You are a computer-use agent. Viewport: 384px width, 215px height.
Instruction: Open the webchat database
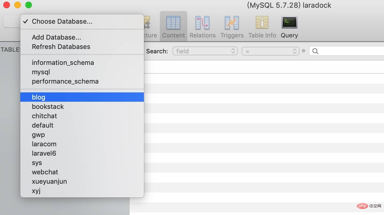[82, 172]
